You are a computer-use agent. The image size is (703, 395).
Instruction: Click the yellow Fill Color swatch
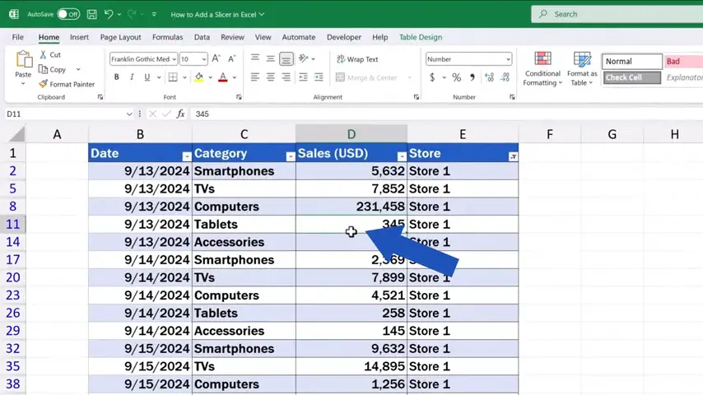[x=198, y=77]
